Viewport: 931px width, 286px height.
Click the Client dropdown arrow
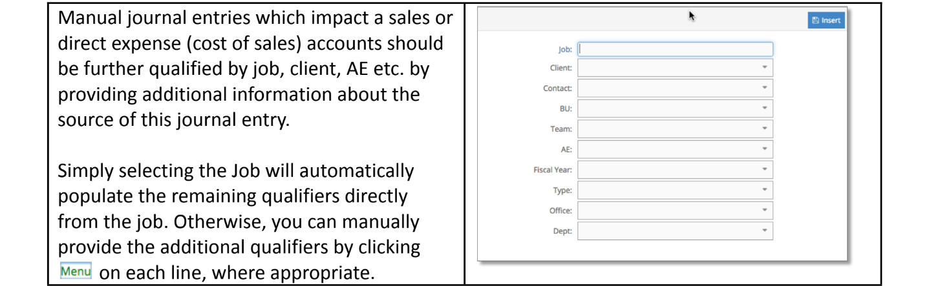764,68
